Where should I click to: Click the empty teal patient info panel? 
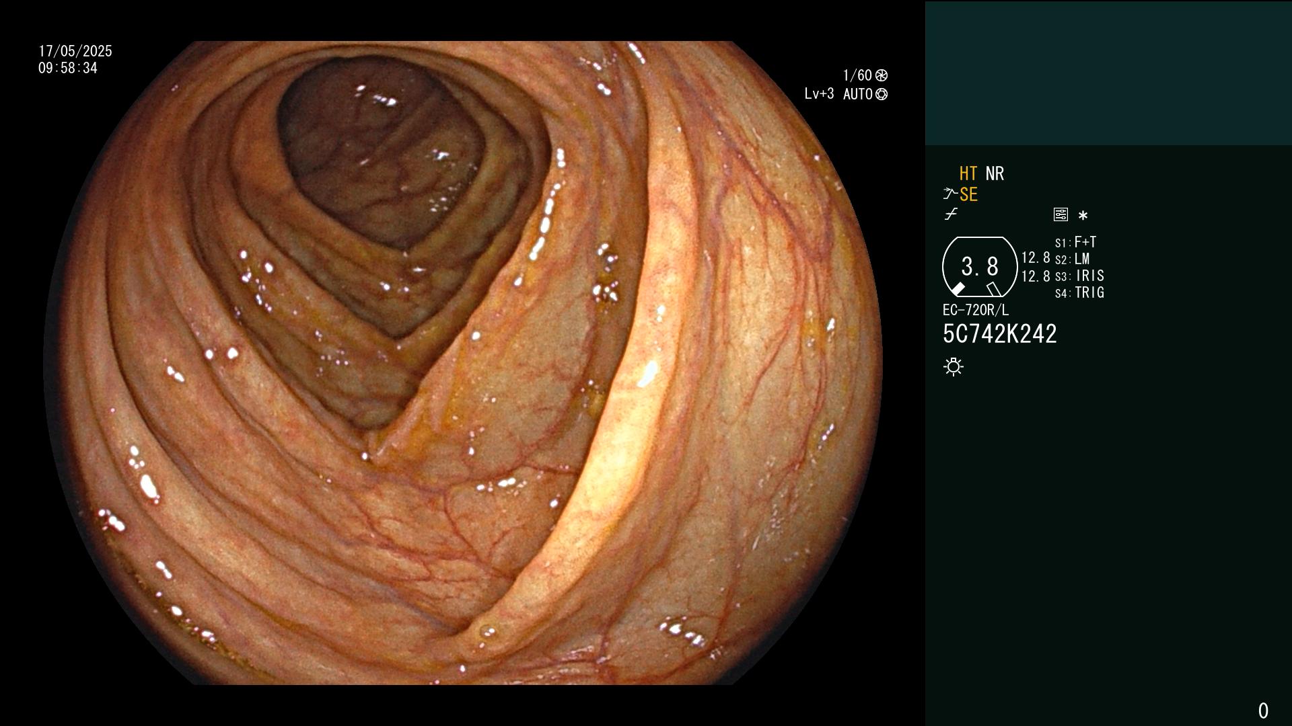[1108, 73]
